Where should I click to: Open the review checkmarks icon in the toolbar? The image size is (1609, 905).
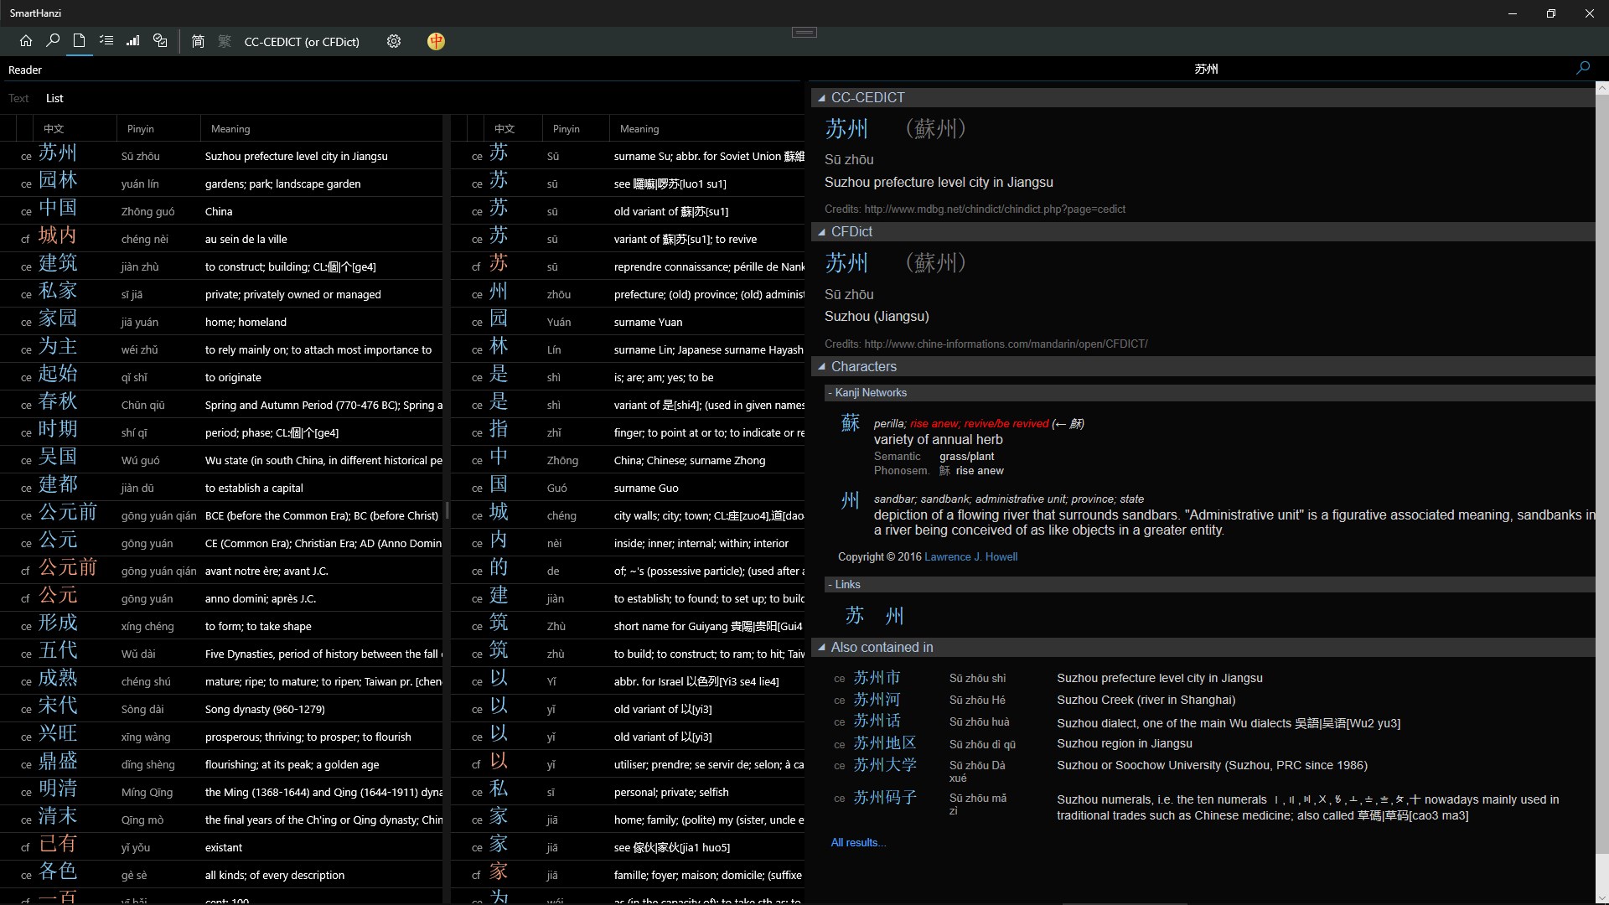tap(160, 40)
